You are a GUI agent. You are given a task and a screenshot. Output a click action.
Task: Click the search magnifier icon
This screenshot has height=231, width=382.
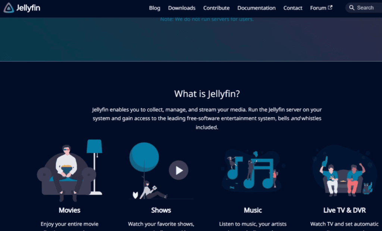351,8
